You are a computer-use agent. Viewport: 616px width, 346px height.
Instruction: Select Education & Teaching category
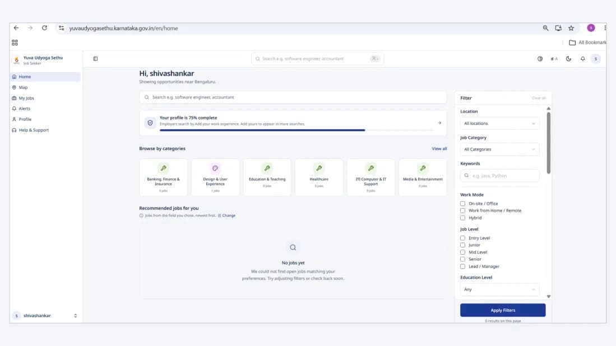click(x=267, y=177)
